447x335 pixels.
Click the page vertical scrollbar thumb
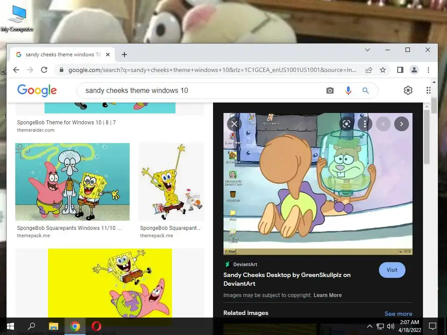434,106
